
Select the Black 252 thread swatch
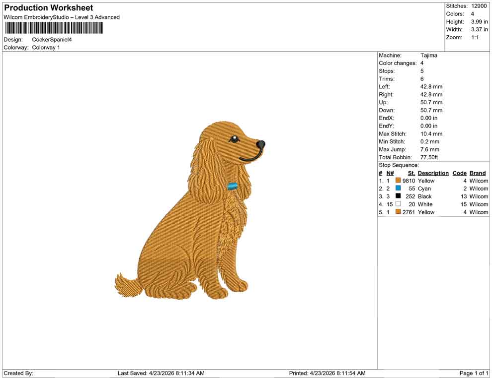[x=398, y=196]
